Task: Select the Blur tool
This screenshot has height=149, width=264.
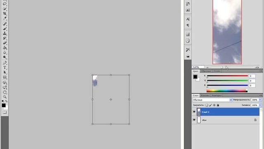Action: (x=5, y=53)
